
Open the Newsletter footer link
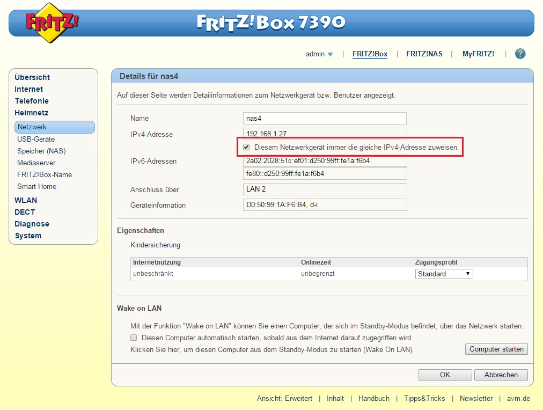[476, 398]
